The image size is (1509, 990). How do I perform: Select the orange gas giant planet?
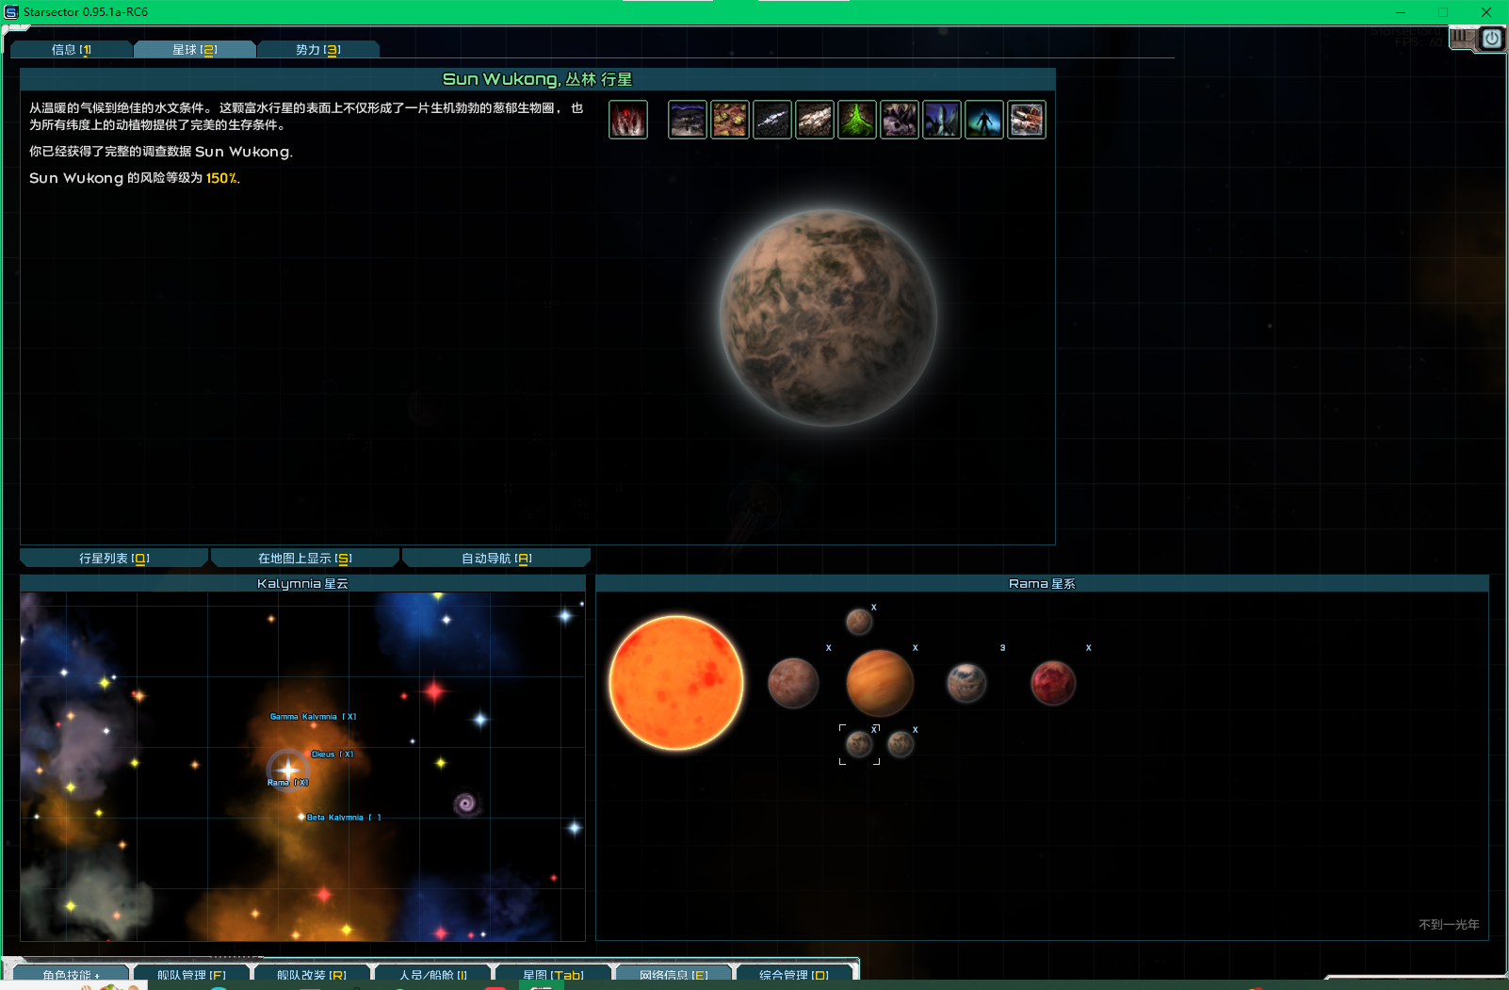coord(880,683)
